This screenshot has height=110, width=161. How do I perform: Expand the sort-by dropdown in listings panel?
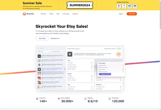click(58, 51)
